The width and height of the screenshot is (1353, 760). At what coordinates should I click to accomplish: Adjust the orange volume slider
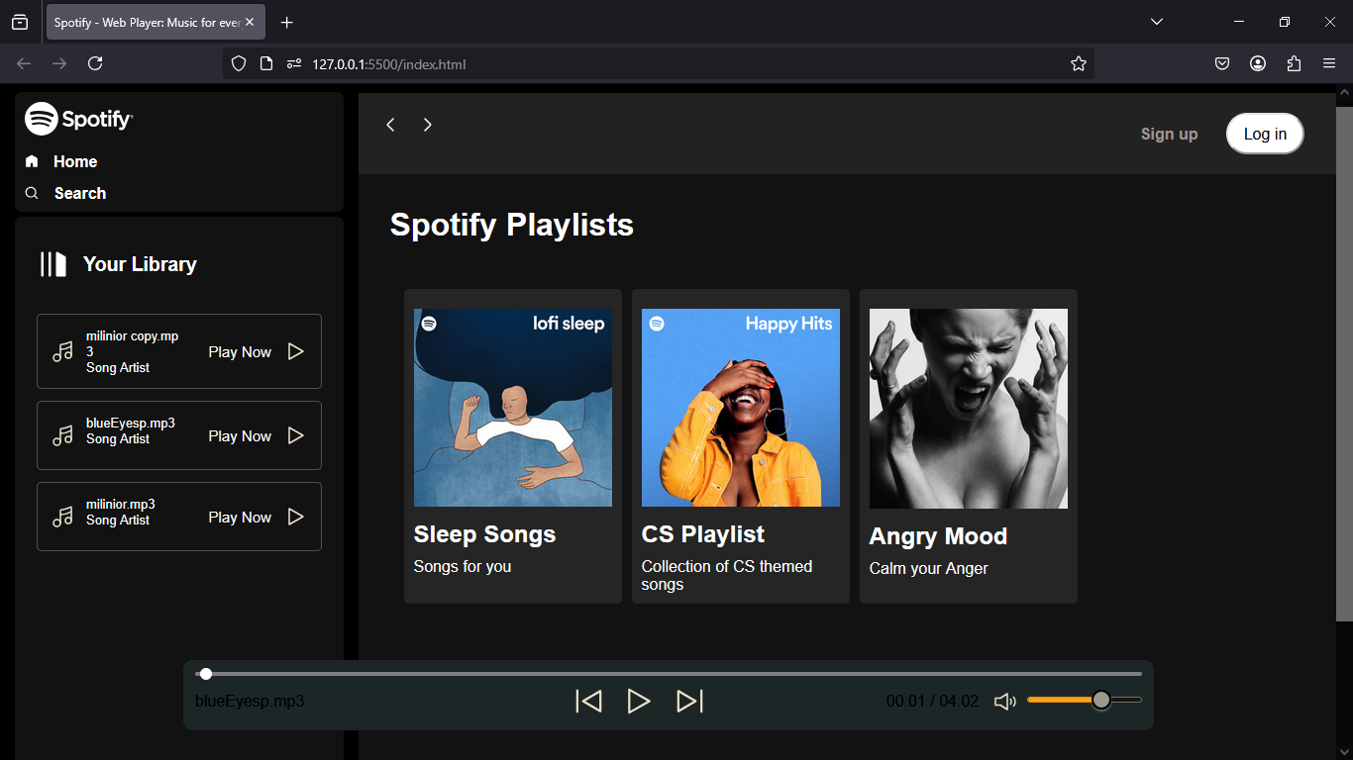pos(1084,700)
